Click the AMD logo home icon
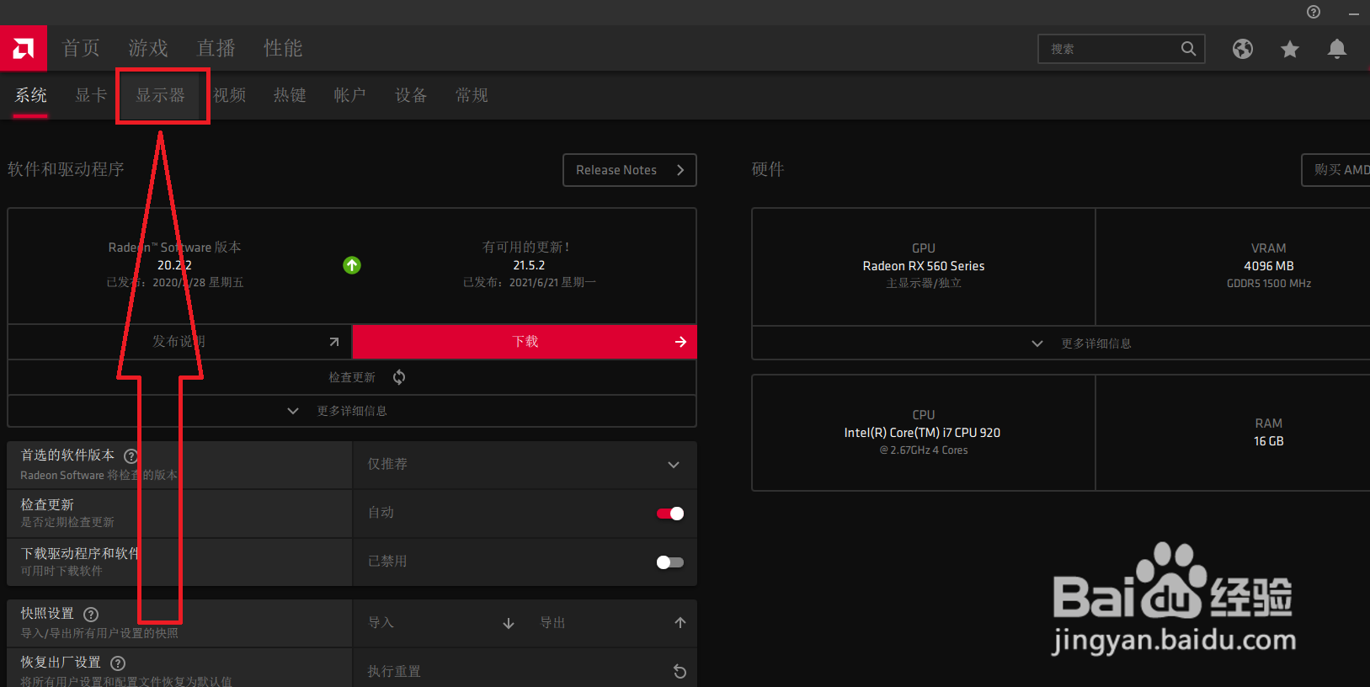The height and width of the screenshot is (687, 1370). pos(23,48)
